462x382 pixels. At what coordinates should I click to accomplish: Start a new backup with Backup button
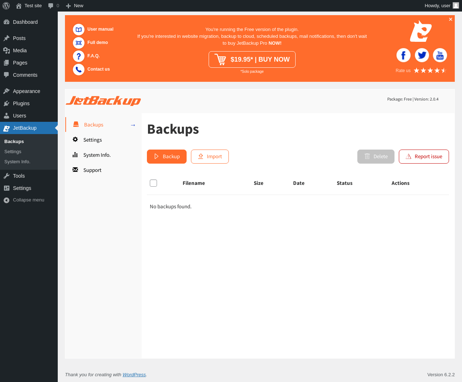point(167,156)
